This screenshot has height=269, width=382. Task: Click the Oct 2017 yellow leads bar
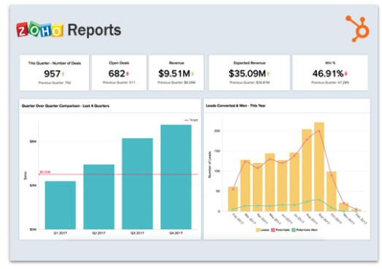(332, 192)
